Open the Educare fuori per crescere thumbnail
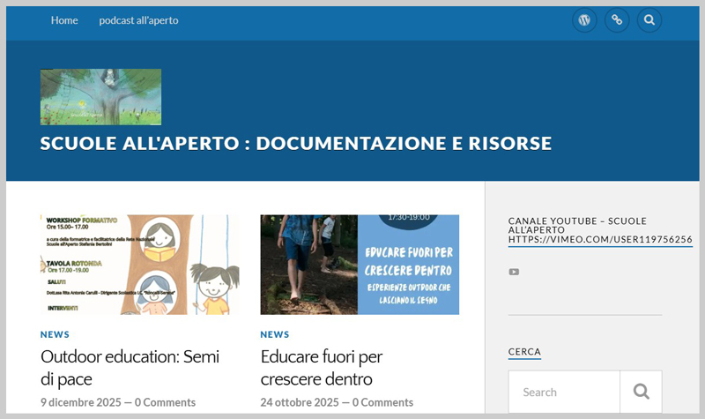This screenshot has height=419, width=705. 360,265
